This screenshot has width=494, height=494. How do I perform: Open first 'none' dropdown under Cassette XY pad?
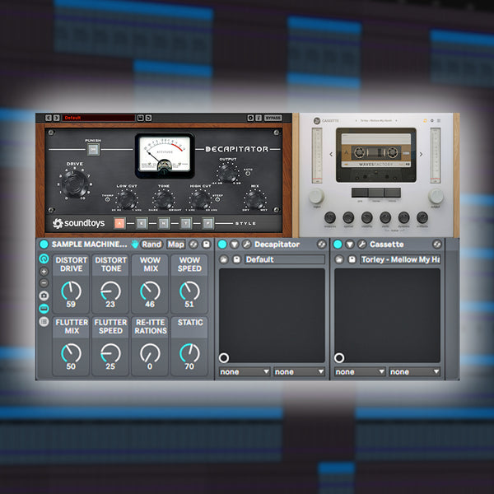(360, 372)
